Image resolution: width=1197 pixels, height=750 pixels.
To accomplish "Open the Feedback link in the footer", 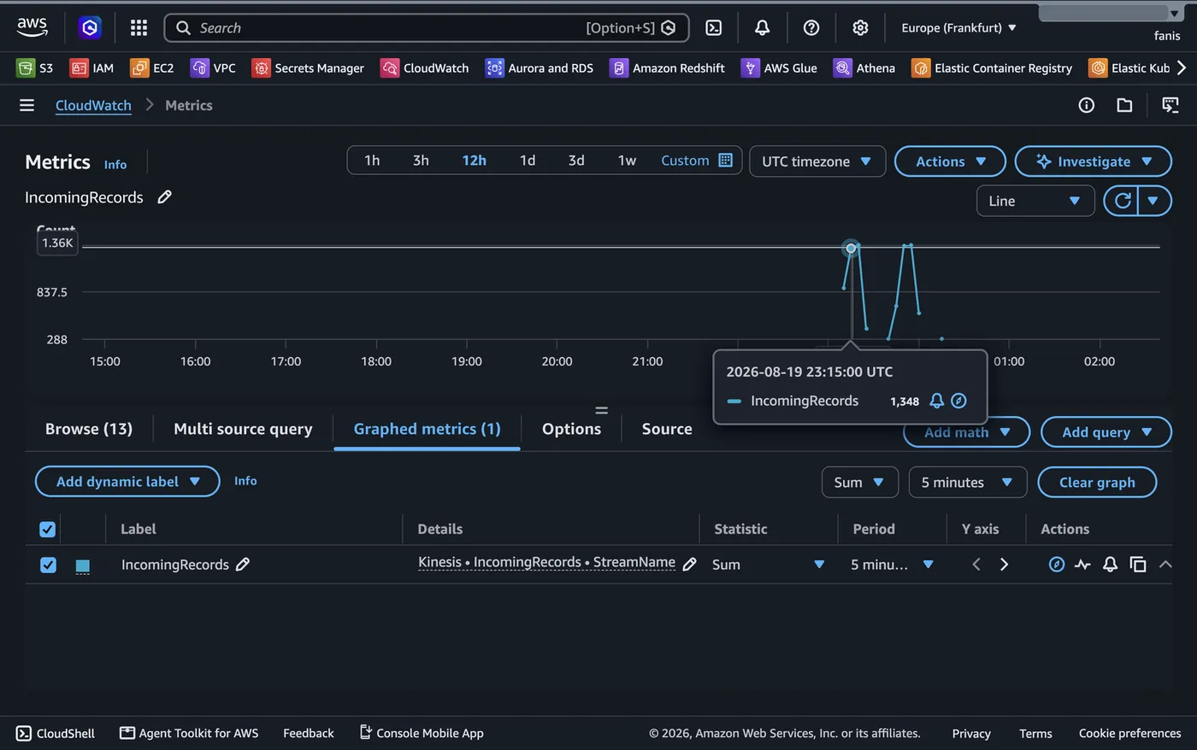I will 309,733.
